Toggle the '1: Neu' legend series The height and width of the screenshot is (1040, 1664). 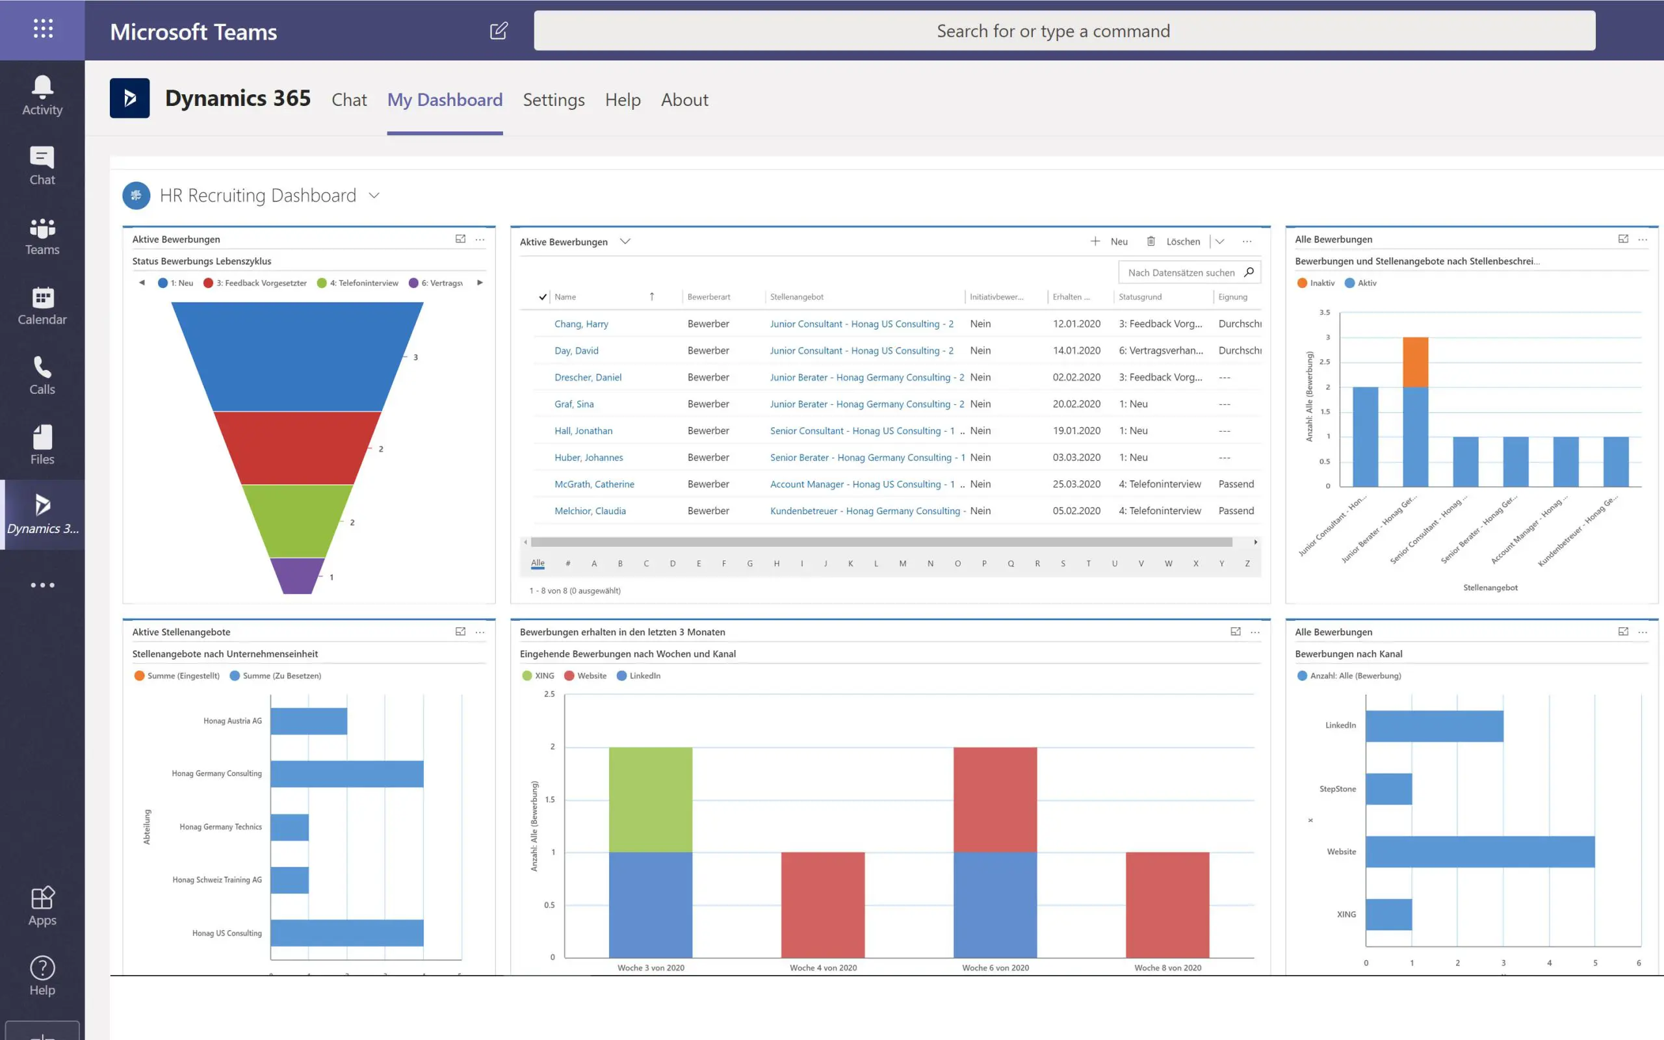point(175,283)
